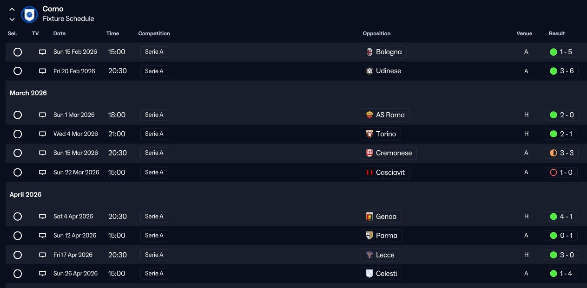This screenshot has height=288, width=587.
Task: Select the Celesti fixture radio button
Action: (18, 274)
